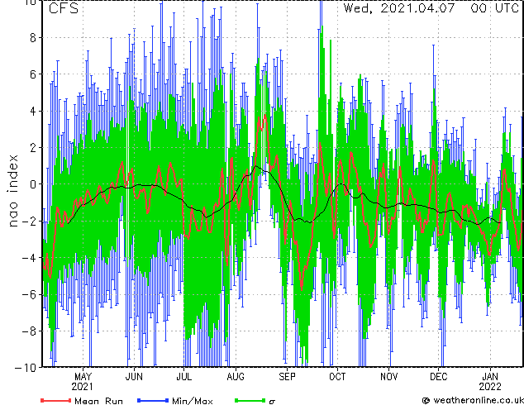This screenshot has height=405, width=524.
Task: Click the MAY x-axis label
Action: pyautogui.click(x=83, y=377)
